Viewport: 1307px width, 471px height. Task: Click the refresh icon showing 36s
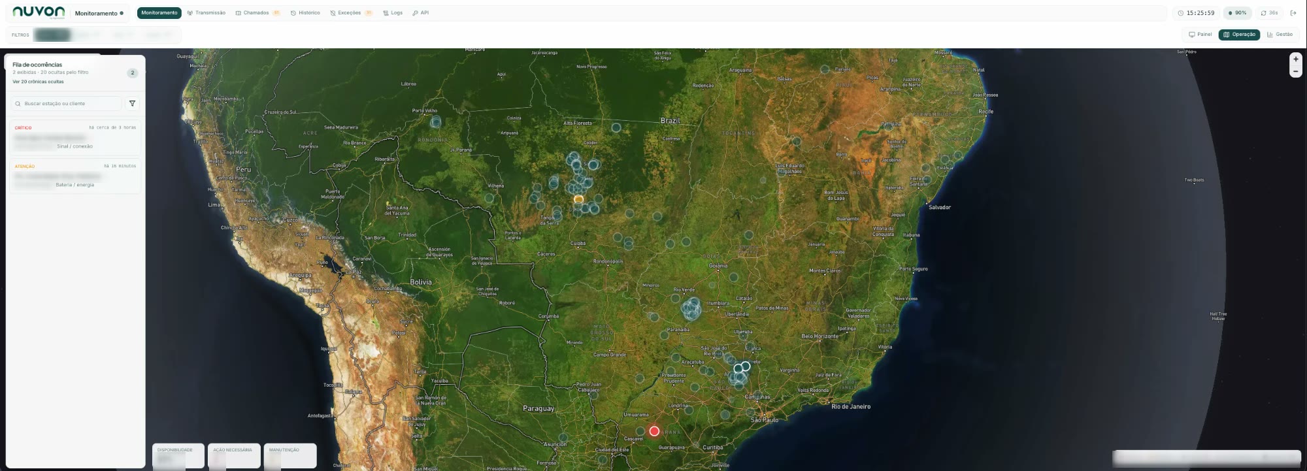1263,13
